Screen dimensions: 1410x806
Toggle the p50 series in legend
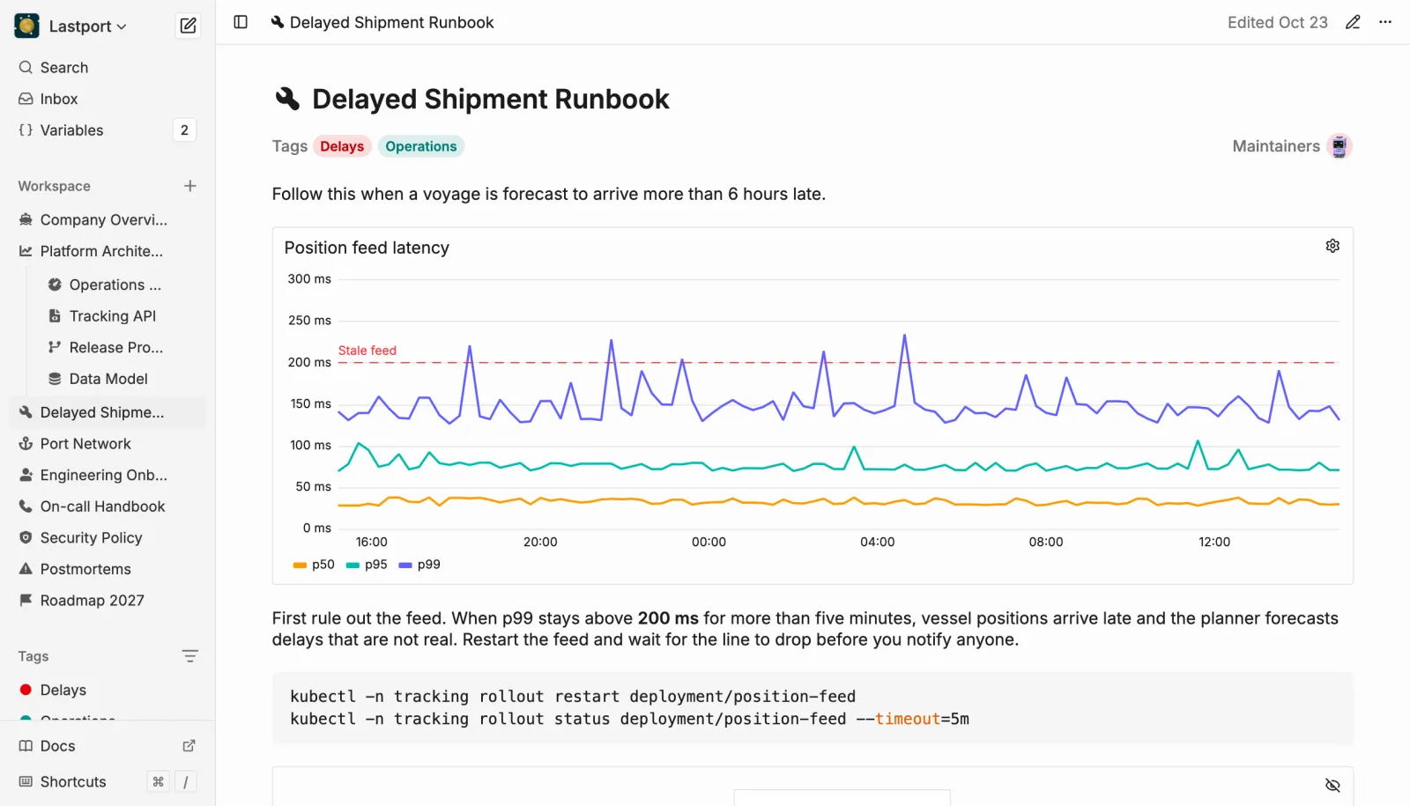click(x=314, y=565)
